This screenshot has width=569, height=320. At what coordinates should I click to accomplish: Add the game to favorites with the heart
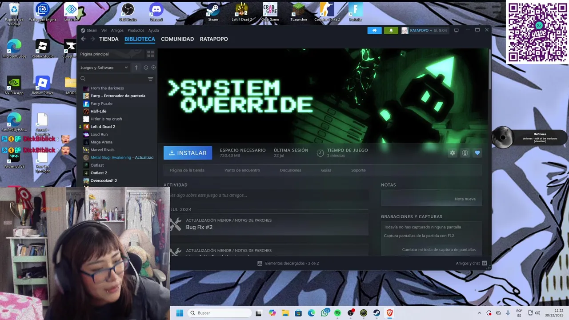coord(477,153)
